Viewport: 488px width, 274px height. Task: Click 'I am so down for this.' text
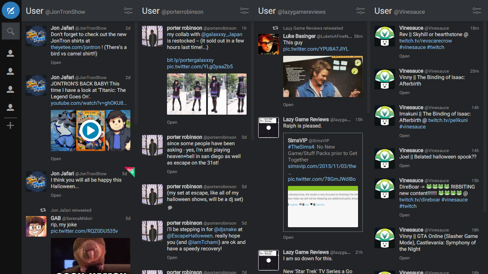tap(308, 259)
